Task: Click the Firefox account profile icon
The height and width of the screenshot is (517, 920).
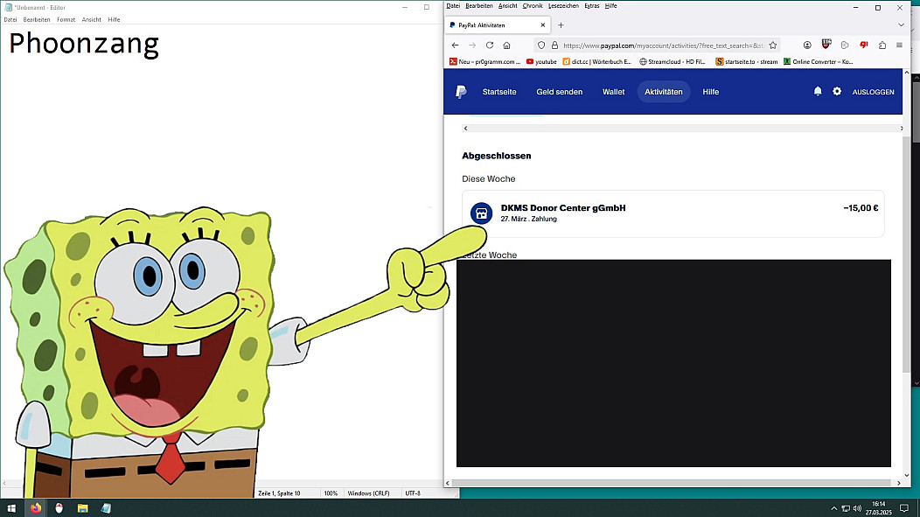Action: [x=807, y=45]
